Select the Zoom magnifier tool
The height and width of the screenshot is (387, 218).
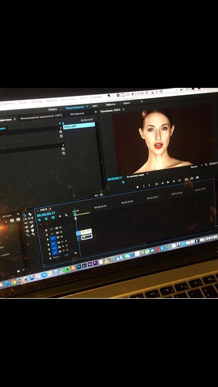click(33, 234)
